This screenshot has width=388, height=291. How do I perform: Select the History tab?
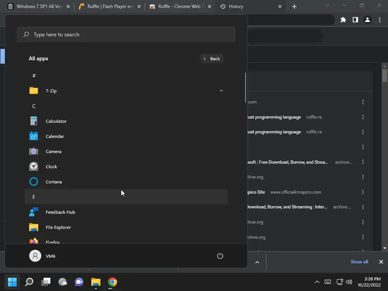(x=251, y=6)
